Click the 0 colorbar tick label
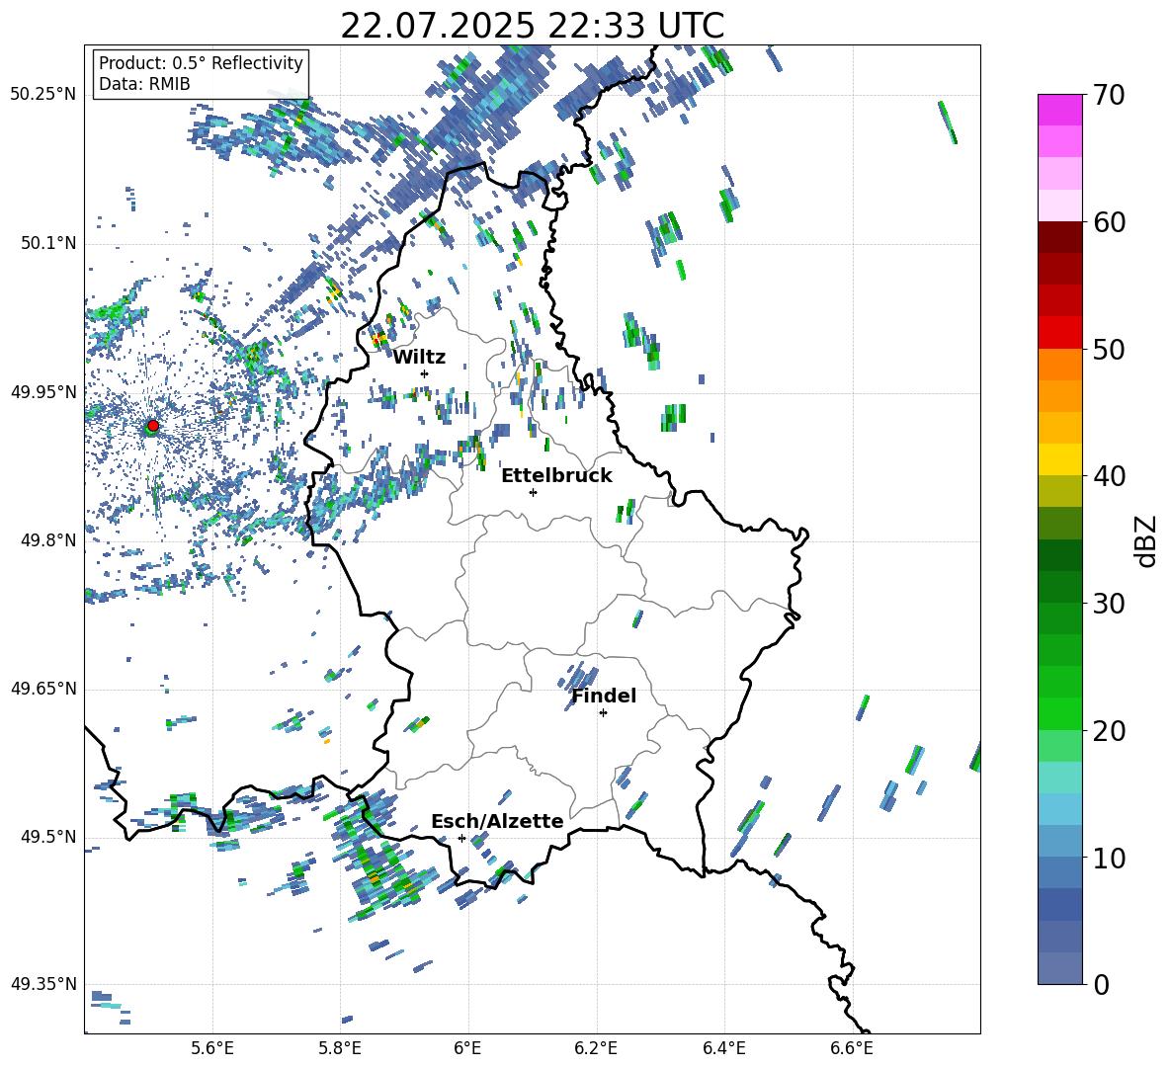Image resolution: width=1170 pixels, height=1068 pixels. coord(1101,985)
